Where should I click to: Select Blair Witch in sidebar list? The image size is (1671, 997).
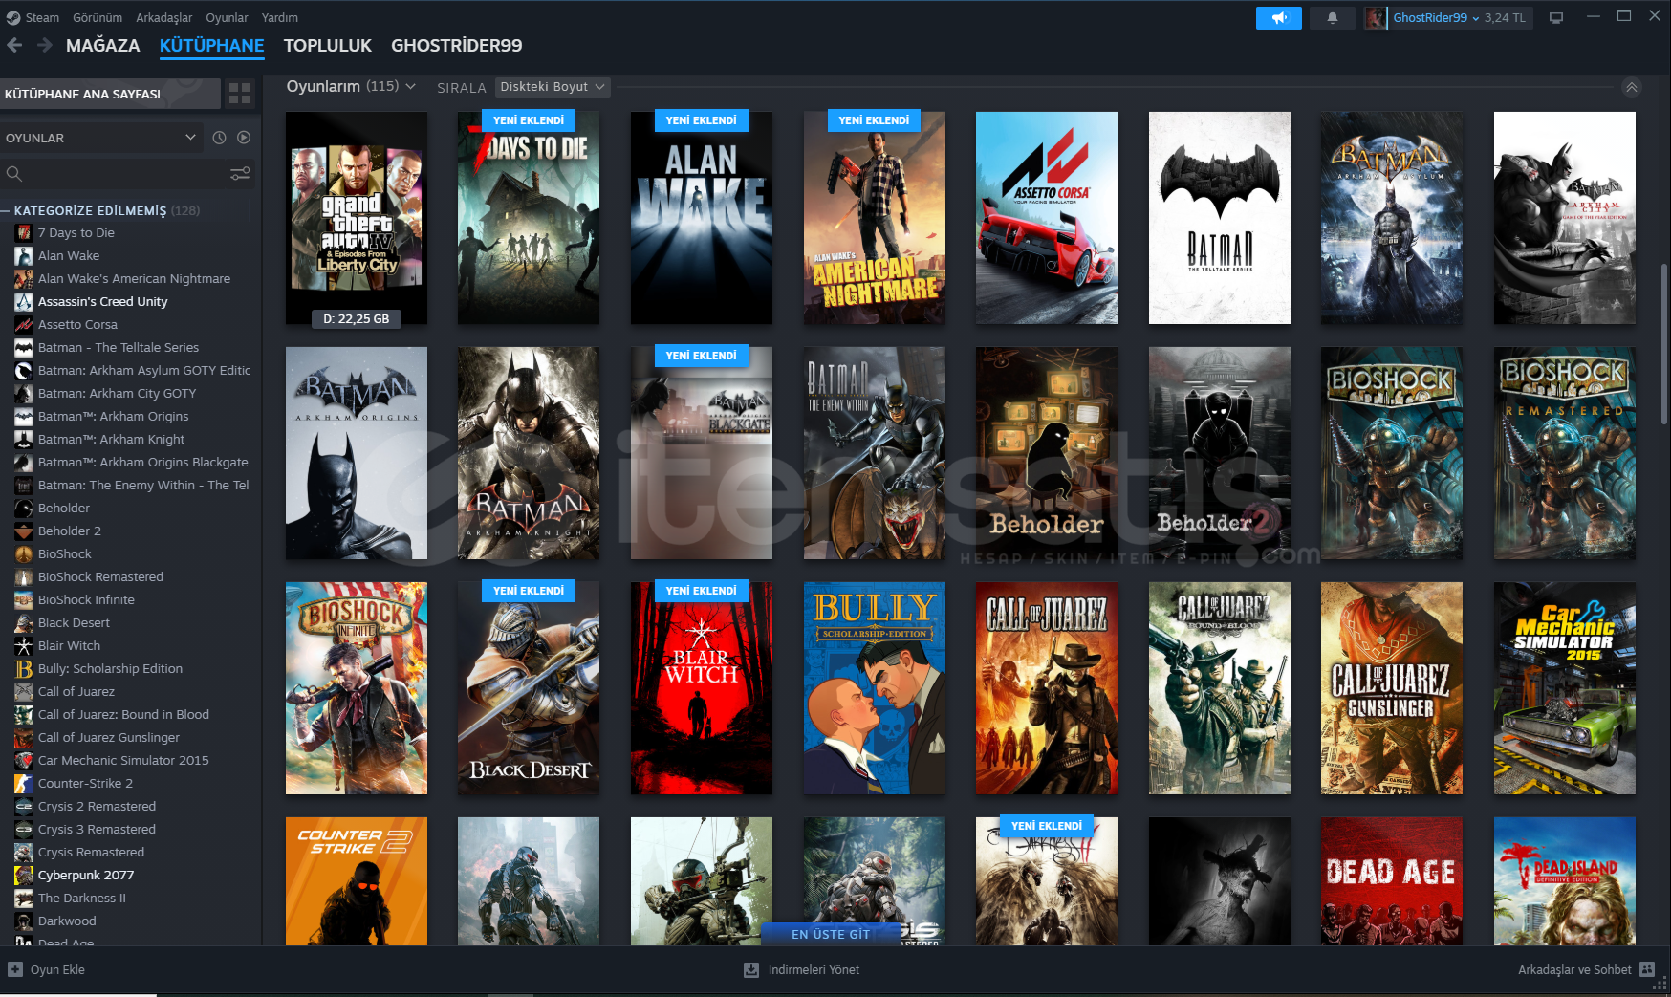click(x=130, y=645)
